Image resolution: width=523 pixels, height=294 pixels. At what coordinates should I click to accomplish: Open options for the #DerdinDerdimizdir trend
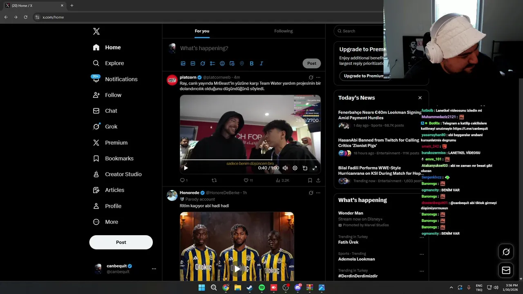(x=422, y=271)
